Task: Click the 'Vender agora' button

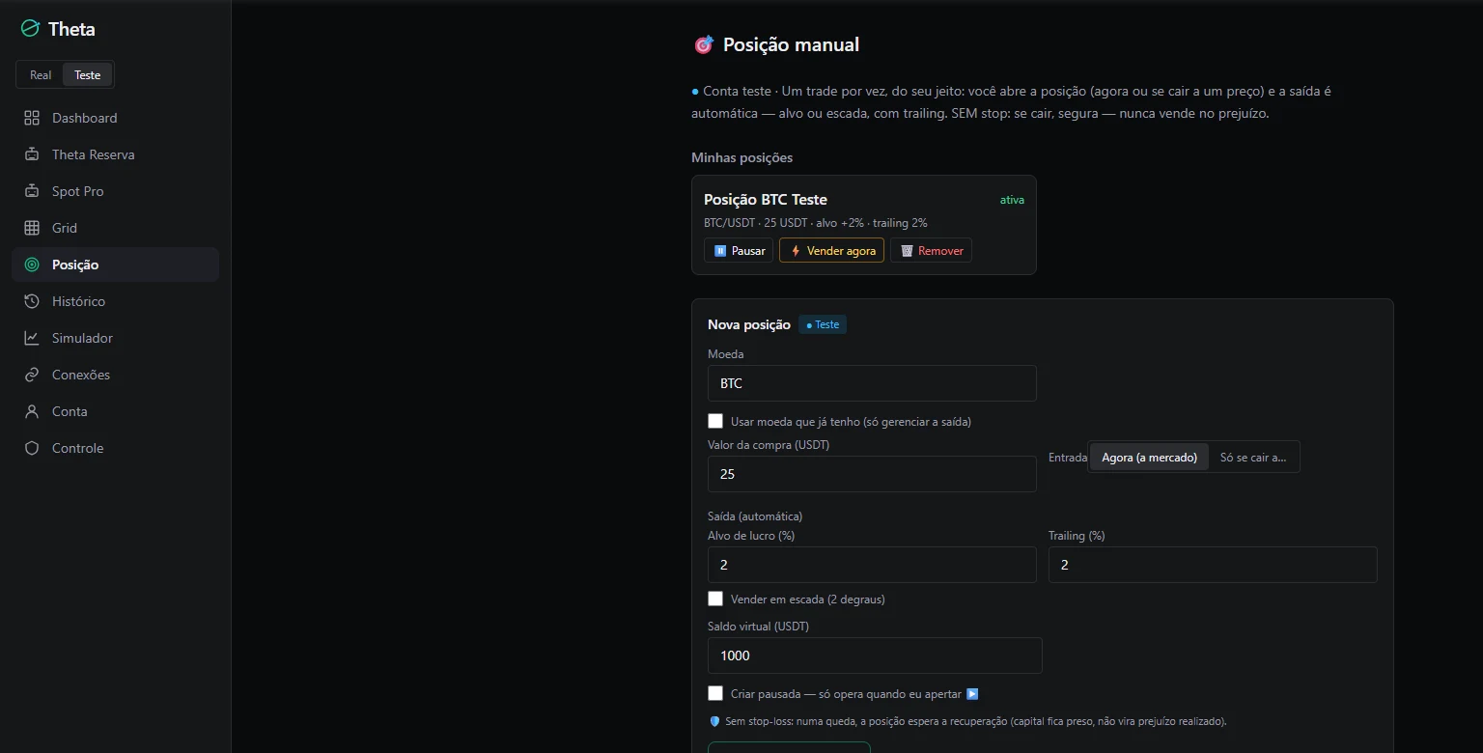Action: pyautogui.click(x=831, y=250)
